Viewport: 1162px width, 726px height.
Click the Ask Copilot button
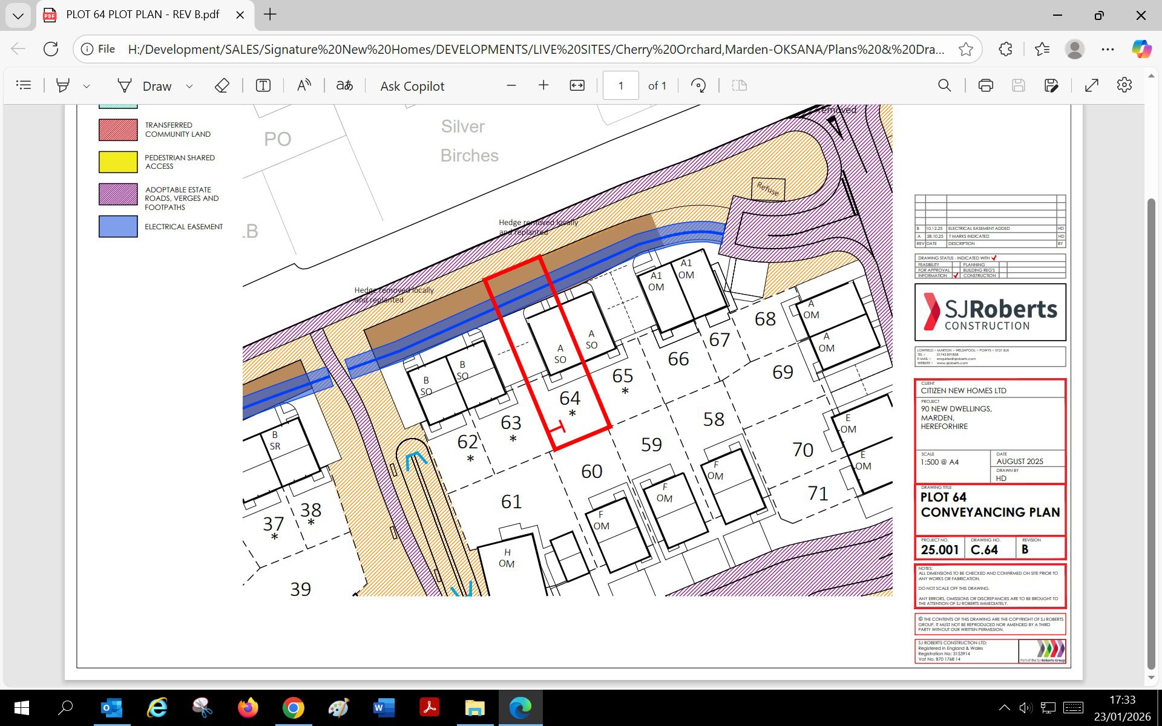pos(412,86)
